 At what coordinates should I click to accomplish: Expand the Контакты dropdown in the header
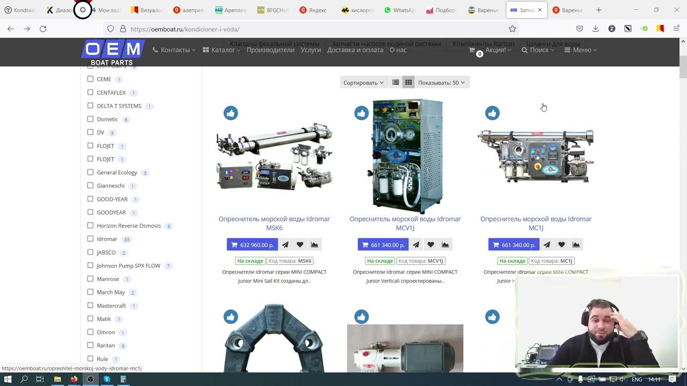click(174, 50)
